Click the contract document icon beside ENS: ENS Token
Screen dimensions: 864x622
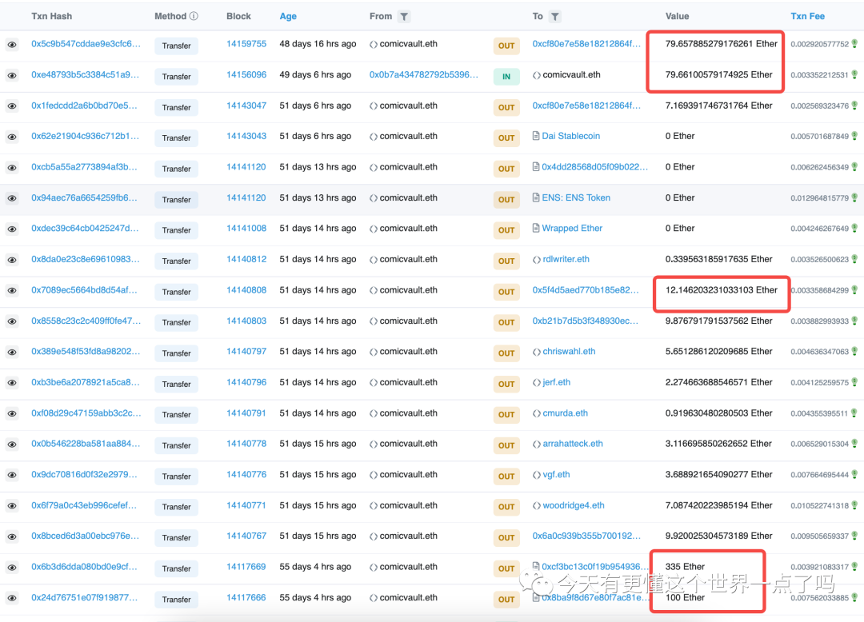(536, 197)
